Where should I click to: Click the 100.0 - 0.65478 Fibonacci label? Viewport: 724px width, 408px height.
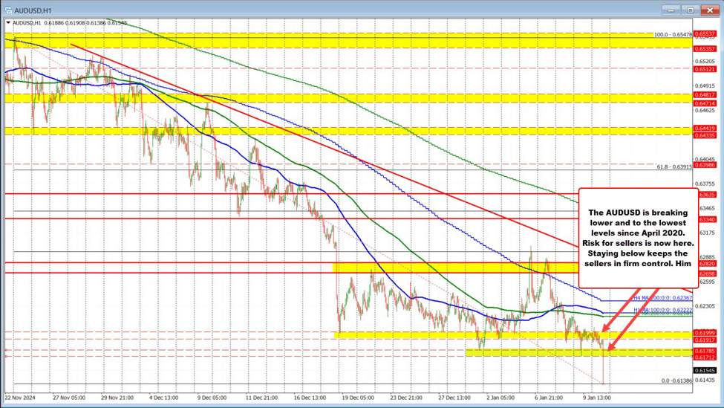pos(672,35)
